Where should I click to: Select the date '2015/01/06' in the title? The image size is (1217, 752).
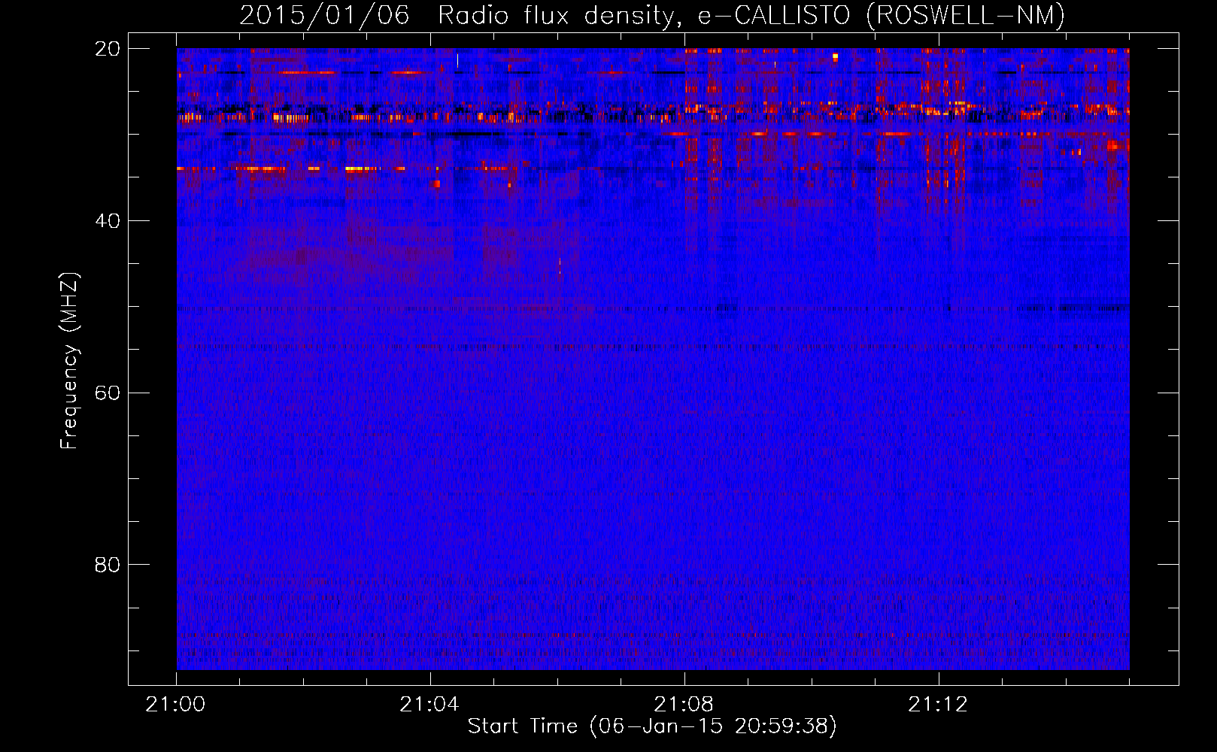pyautogui.click(x=324, y=16)
